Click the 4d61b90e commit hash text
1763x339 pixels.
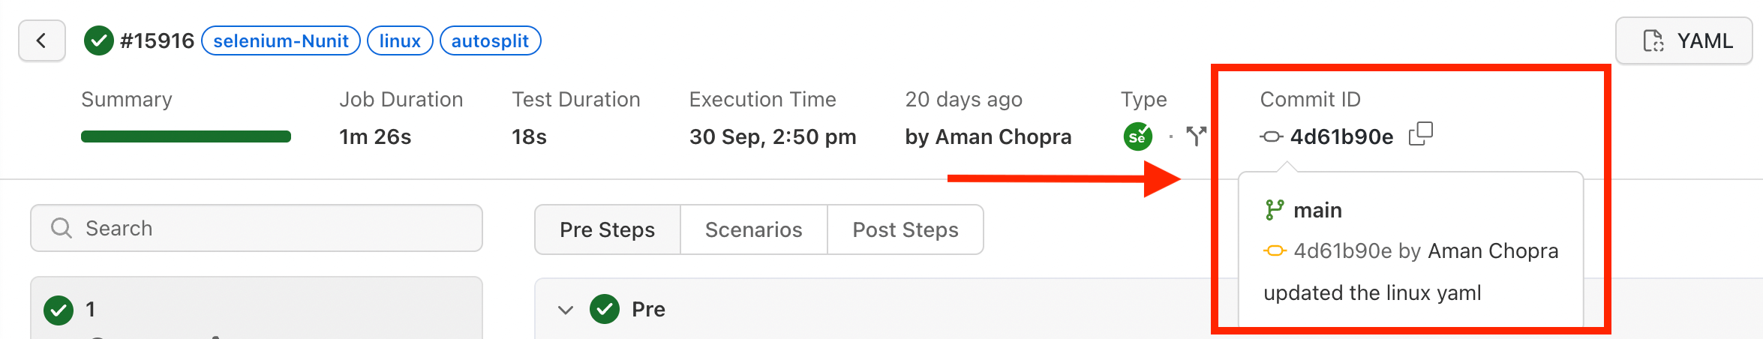click(1341, 136)
